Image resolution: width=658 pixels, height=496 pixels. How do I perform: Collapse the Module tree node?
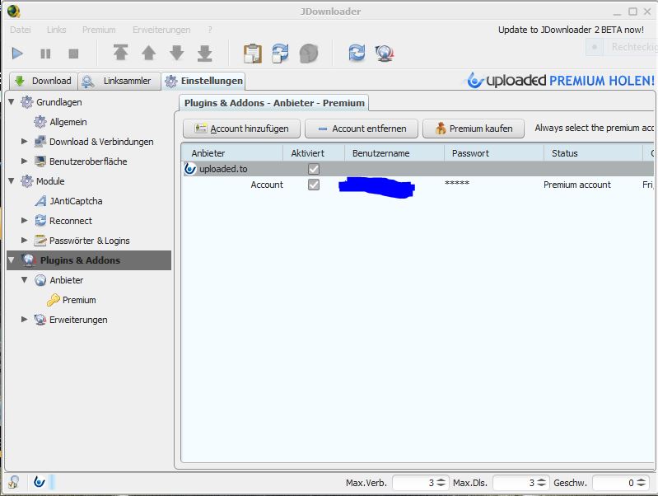pyautogui.click(x=12, y=181)
